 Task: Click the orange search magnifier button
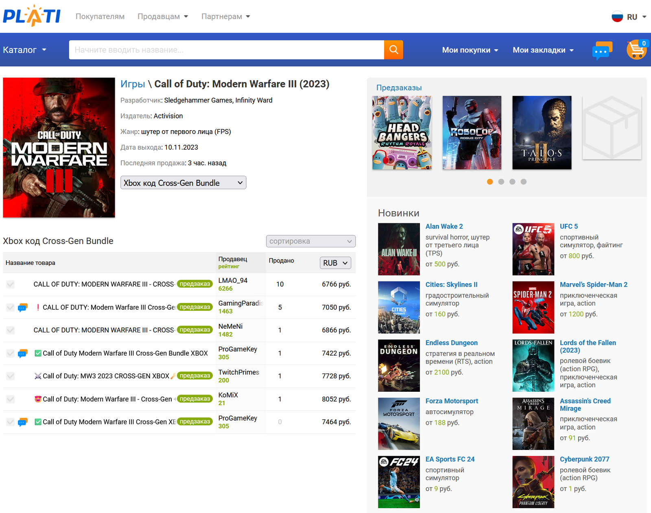click(x=393, y=50)
